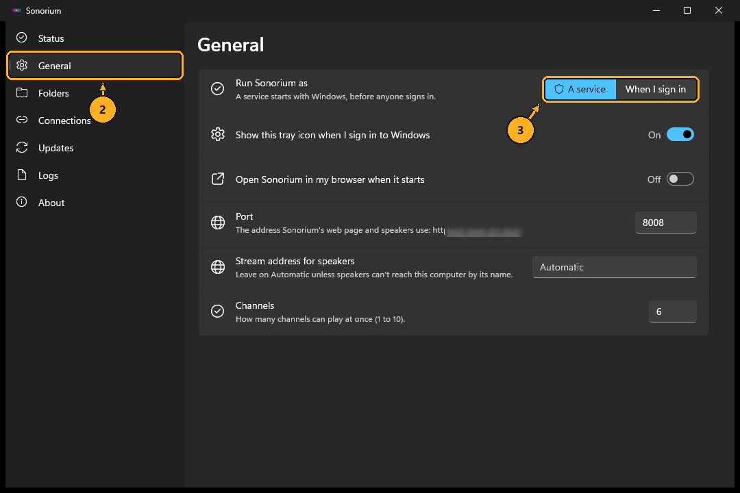
Task: Click the service starts with Windows description
Action: click(x=336, y=97)
